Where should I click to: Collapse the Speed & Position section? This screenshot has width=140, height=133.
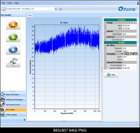pos(105,63)
